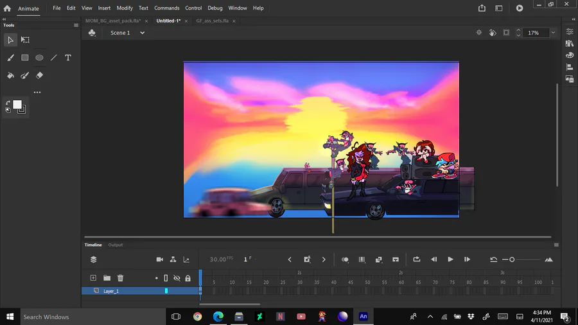Image resolution: width=578 pixels, height=325 pixels.
Task: Click the white fill color swatch
Action: click(x=17, y=105)
